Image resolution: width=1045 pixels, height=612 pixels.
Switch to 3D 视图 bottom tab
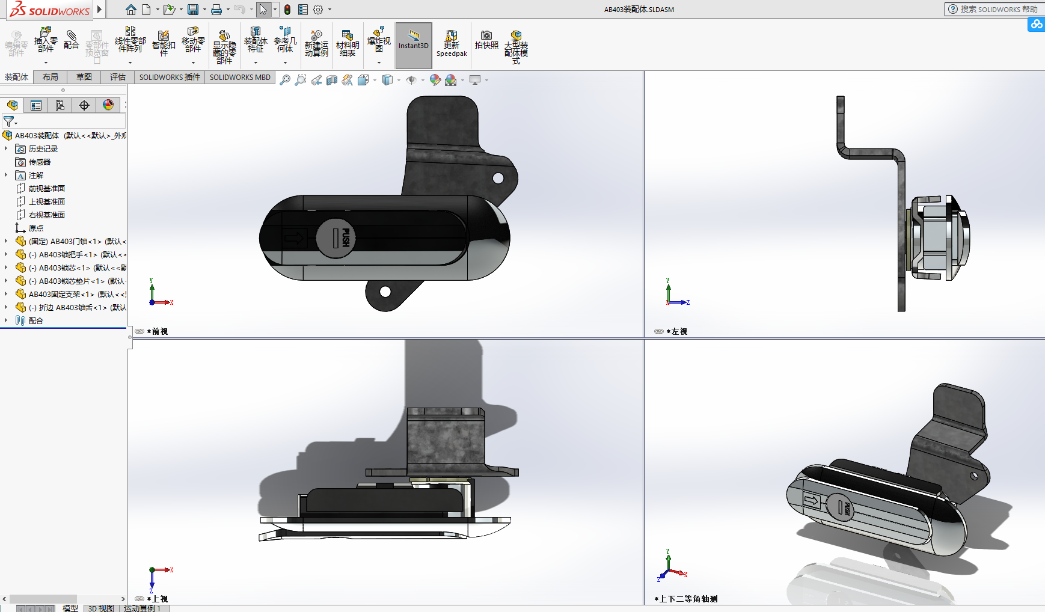coord(101,608)
